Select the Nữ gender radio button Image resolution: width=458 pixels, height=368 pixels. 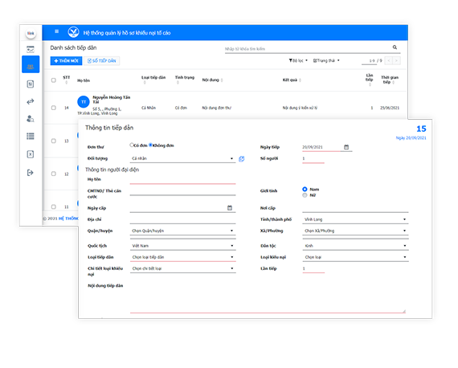click(305, 195)
